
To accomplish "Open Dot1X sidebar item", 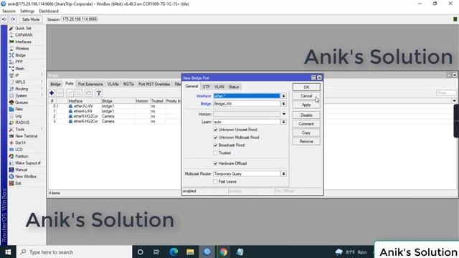I will click(21, 143).
